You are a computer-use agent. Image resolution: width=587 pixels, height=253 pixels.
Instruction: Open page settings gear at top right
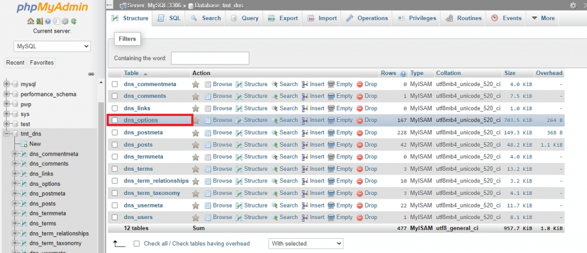pos(573,5)
